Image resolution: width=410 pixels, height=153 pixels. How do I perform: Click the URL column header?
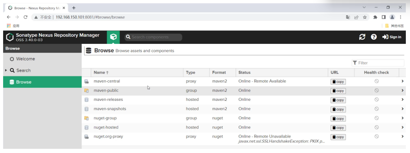pyautogui.click(x=341, y=73)
